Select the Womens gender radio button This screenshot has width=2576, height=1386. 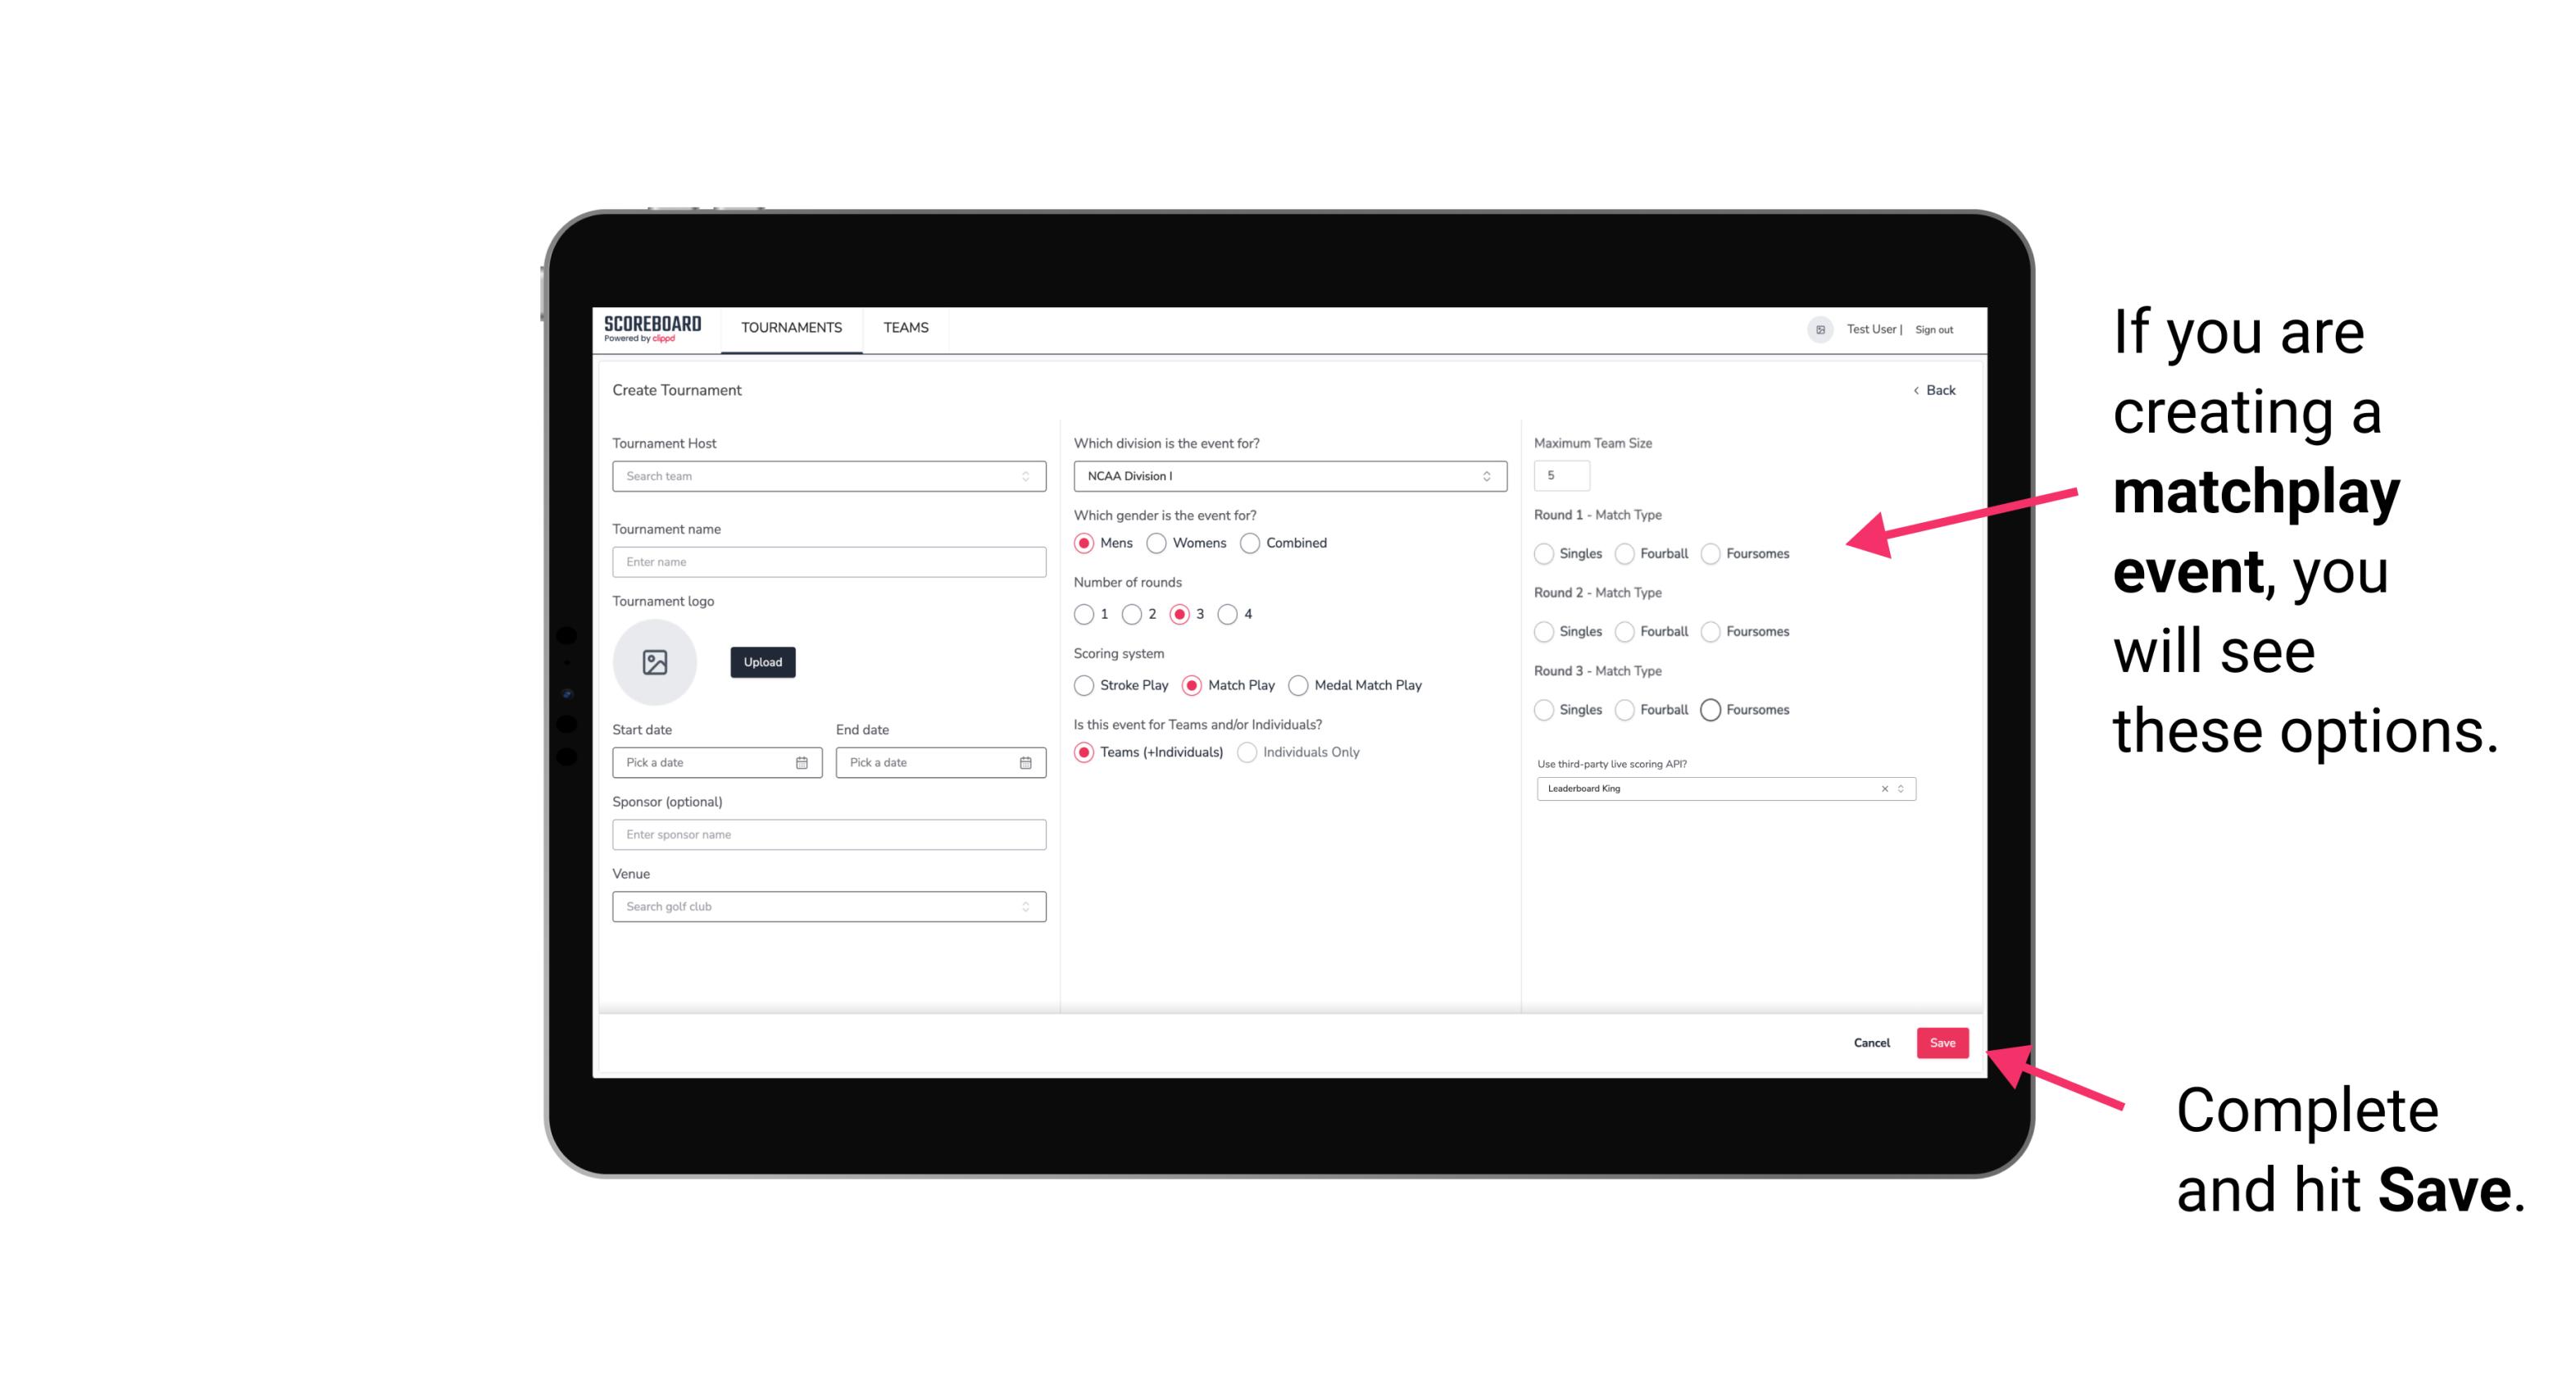[1156, 543]
